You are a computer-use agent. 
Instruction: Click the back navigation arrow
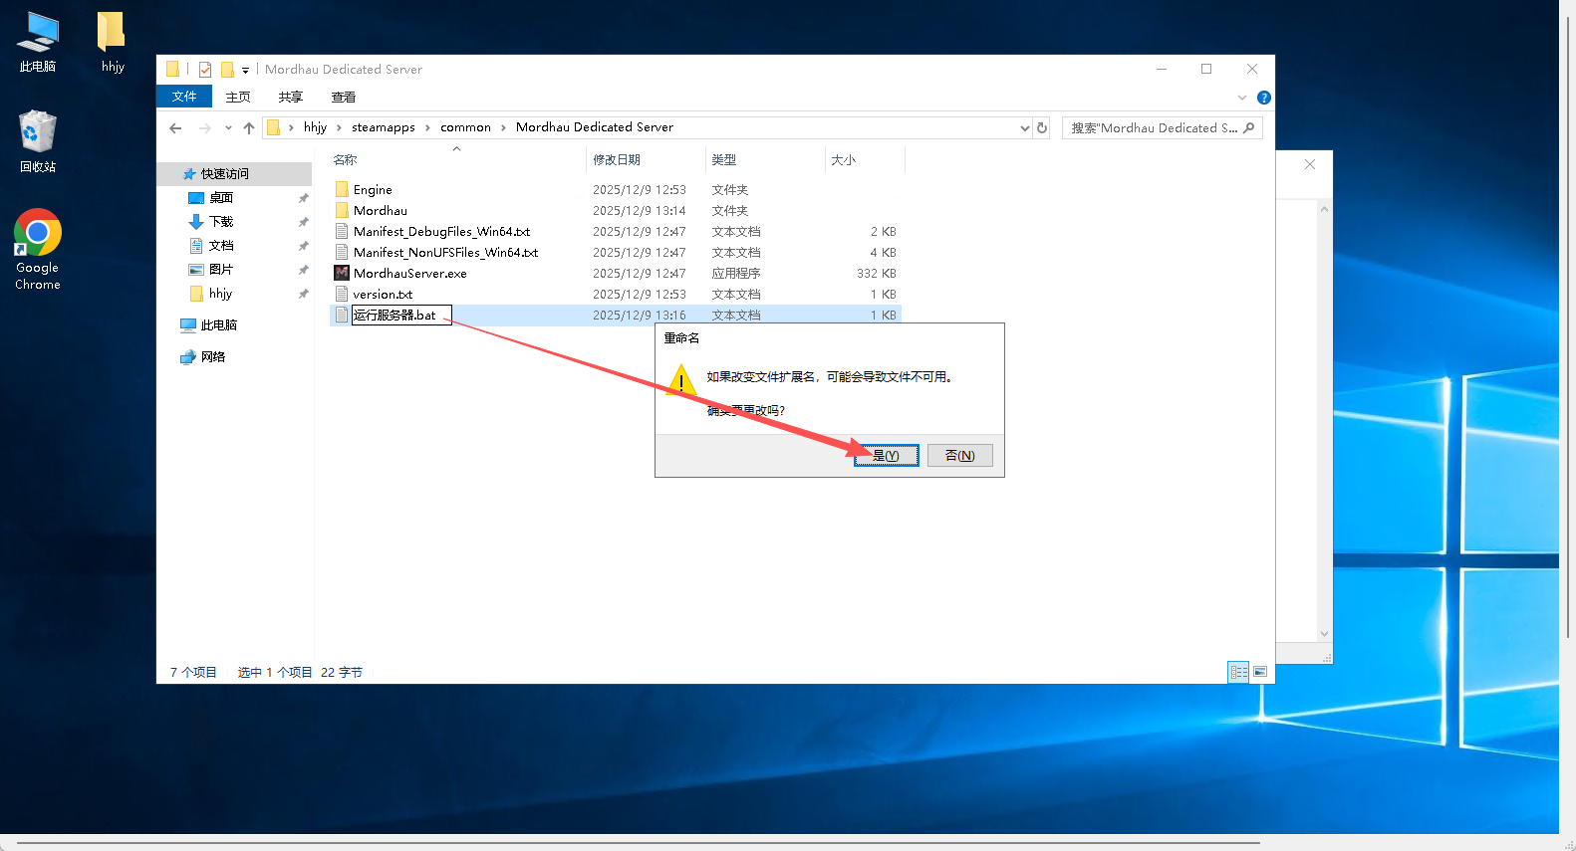coord(176,128)
